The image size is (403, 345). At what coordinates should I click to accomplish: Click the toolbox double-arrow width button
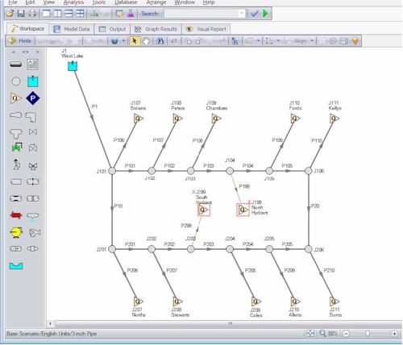(x=26, y=52)
